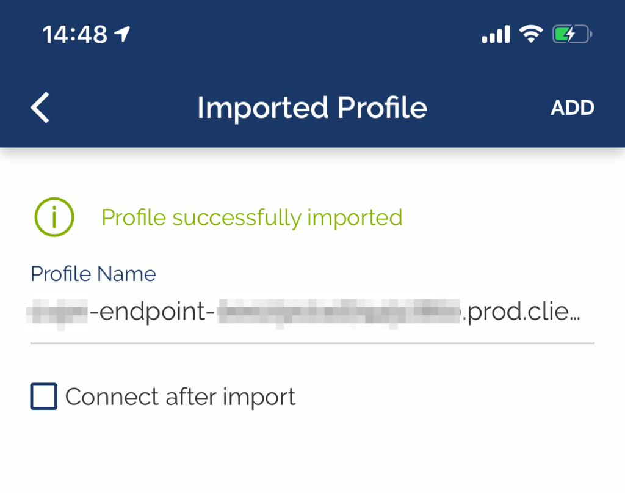The height and width of the screenshot is (493, 625).
Task: Tap the cellular signal bars icon
Action: [496, 34]
